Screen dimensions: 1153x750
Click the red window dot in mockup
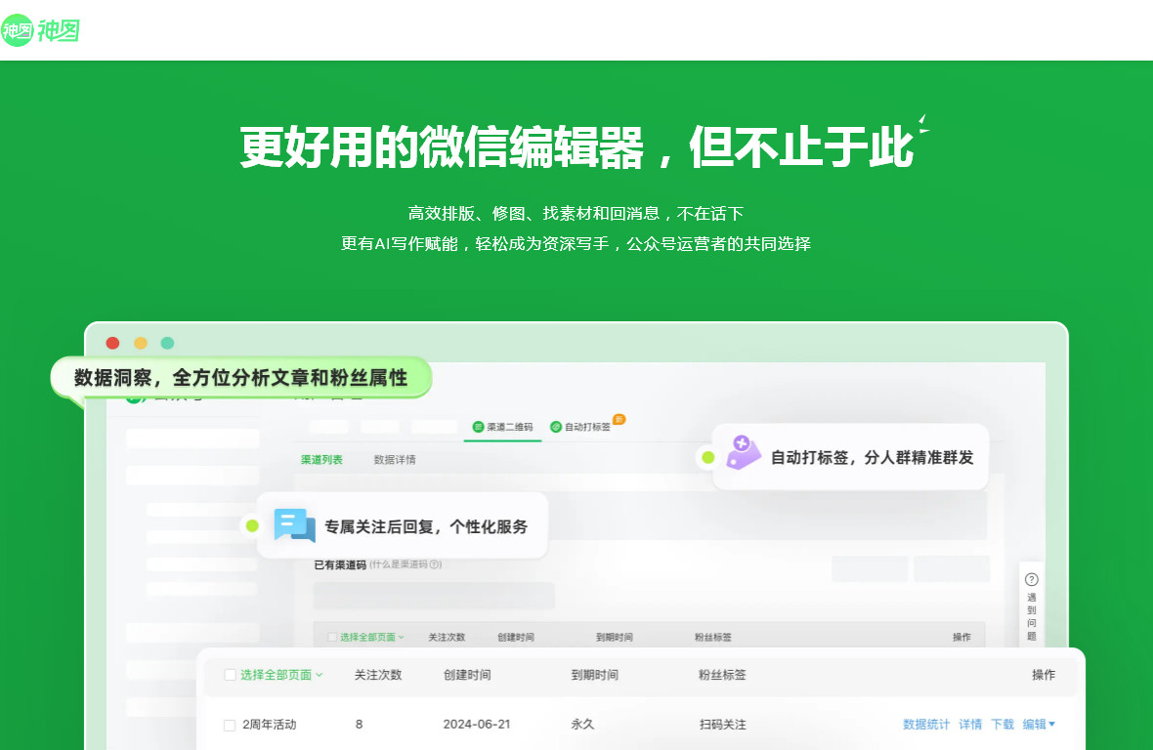[x=112, y=343]
